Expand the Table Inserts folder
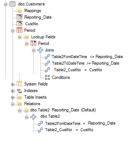The height and width of the screenshot is (141, 133). point(12,98)
